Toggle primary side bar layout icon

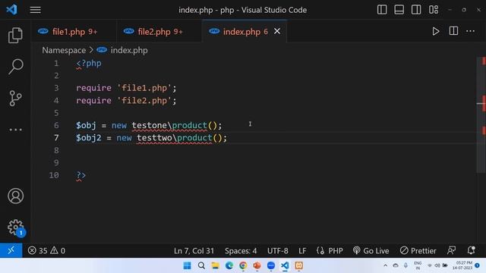click(382, 10)
